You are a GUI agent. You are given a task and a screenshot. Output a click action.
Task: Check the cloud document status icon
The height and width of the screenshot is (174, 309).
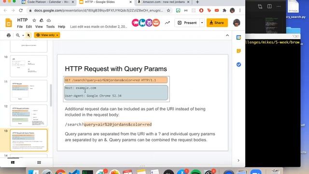click(x=49, y=20)
